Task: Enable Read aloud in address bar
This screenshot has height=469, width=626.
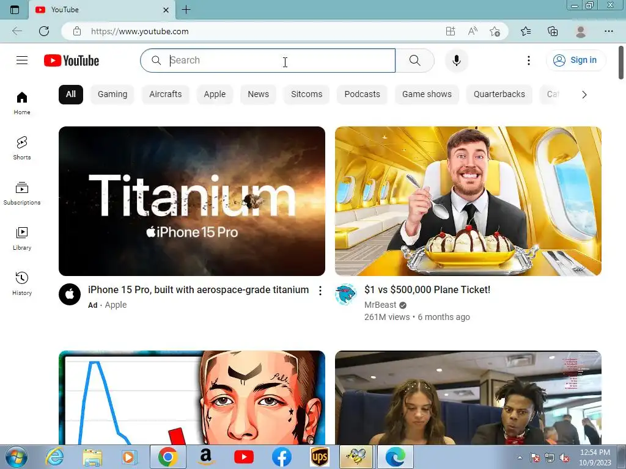Action: 473,31
